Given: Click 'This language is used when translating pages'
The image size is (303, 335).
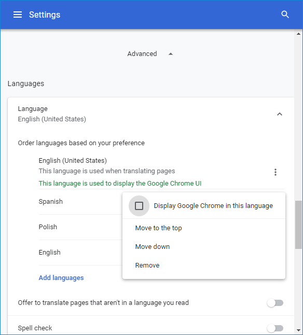Looking at the screenshot, I should pyautogui.click(x=107, y=171).
